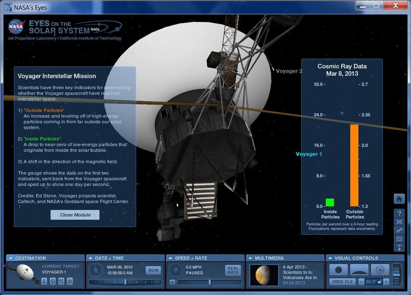Open the wrench and hammer tools icon
This screenshot has width=411, height=295.
pyautogui.click(x=61, y=281)
